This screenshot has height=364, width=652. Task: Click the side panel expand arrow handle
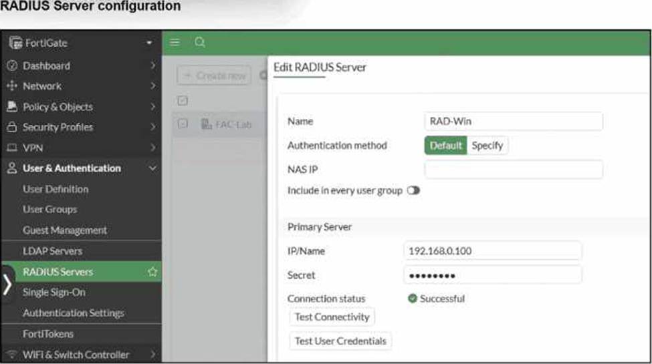tap(7, 284)
